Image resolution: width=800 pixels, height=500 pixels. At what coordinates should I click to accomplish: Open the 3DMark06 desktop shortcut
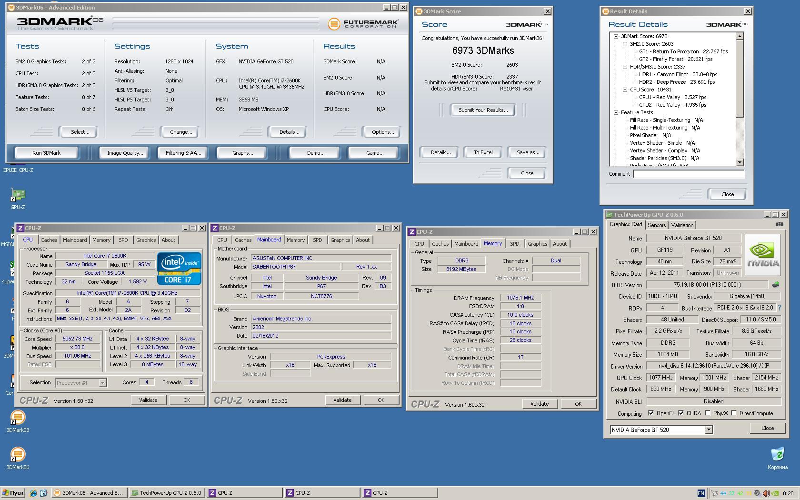pyautogui.click(x=18, y=459)
